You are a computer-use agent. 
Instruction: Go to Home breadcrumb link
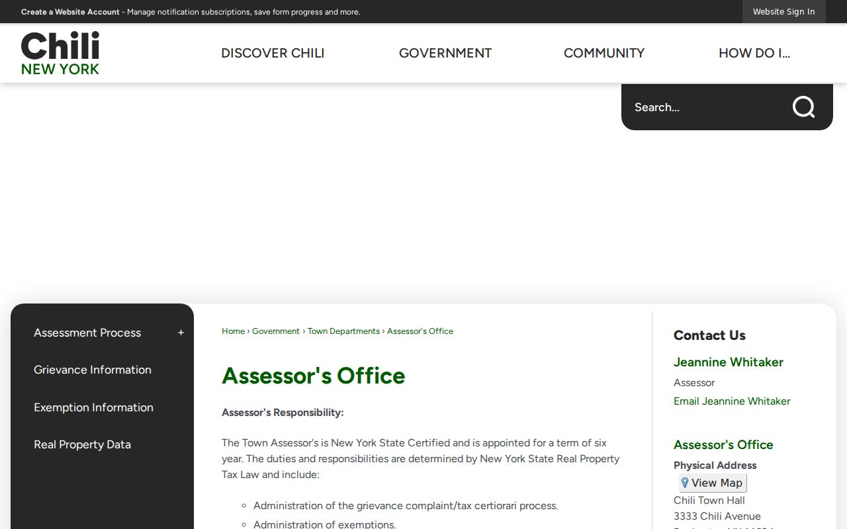pos(233,331)
